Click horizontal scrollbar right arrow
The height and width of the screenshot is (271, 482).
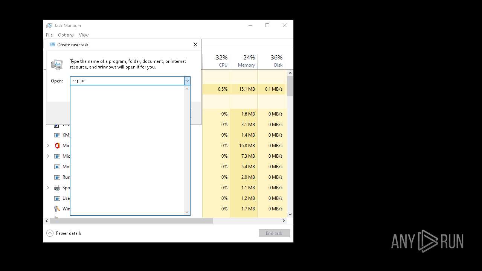pos(284,221)
